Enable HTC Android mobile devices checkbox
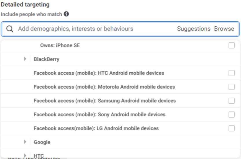This screenshot has height=159, width=241. [x=231, y=73]
